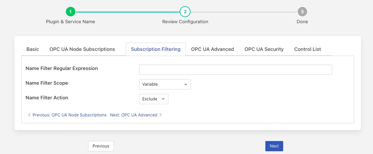Expand the Name Filter Scope dropdown
Viewport: 373px width, 154px height.
pos(165,84)
